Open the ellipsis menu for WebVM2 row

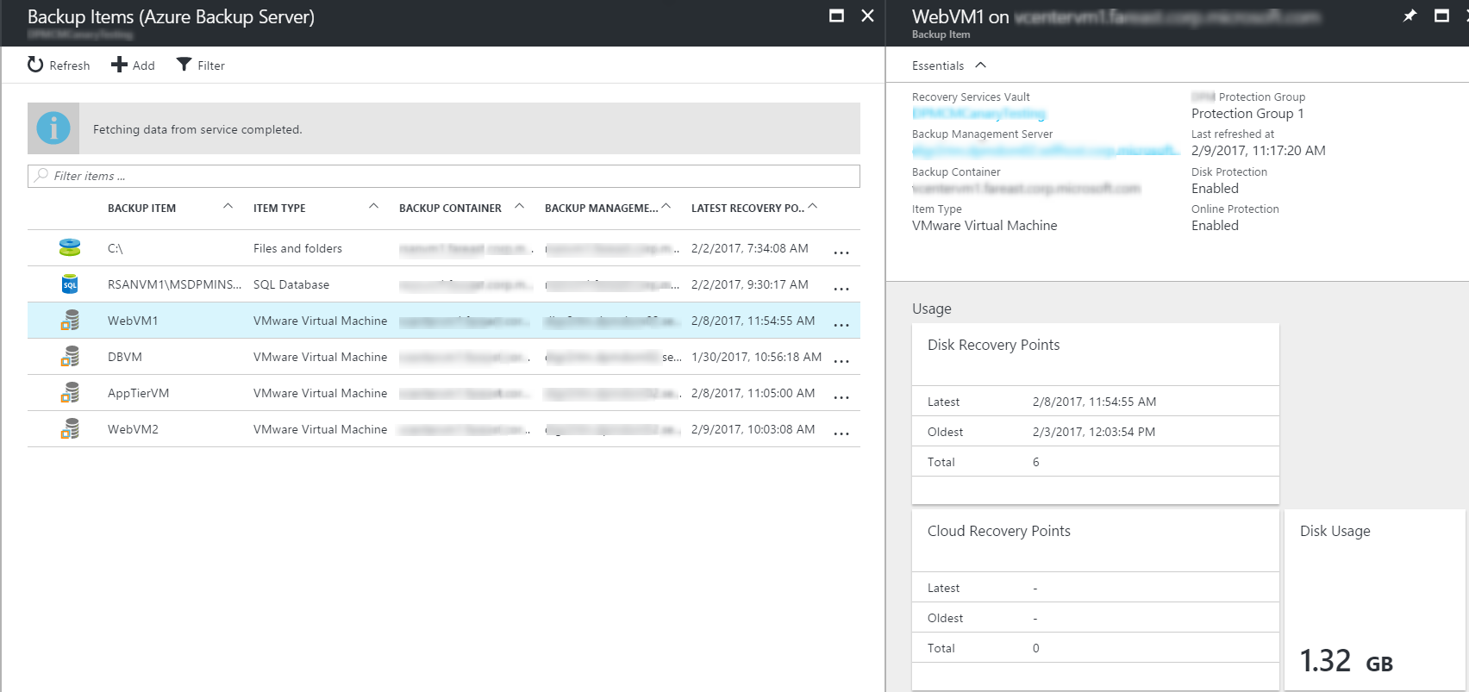click(841, 433)
